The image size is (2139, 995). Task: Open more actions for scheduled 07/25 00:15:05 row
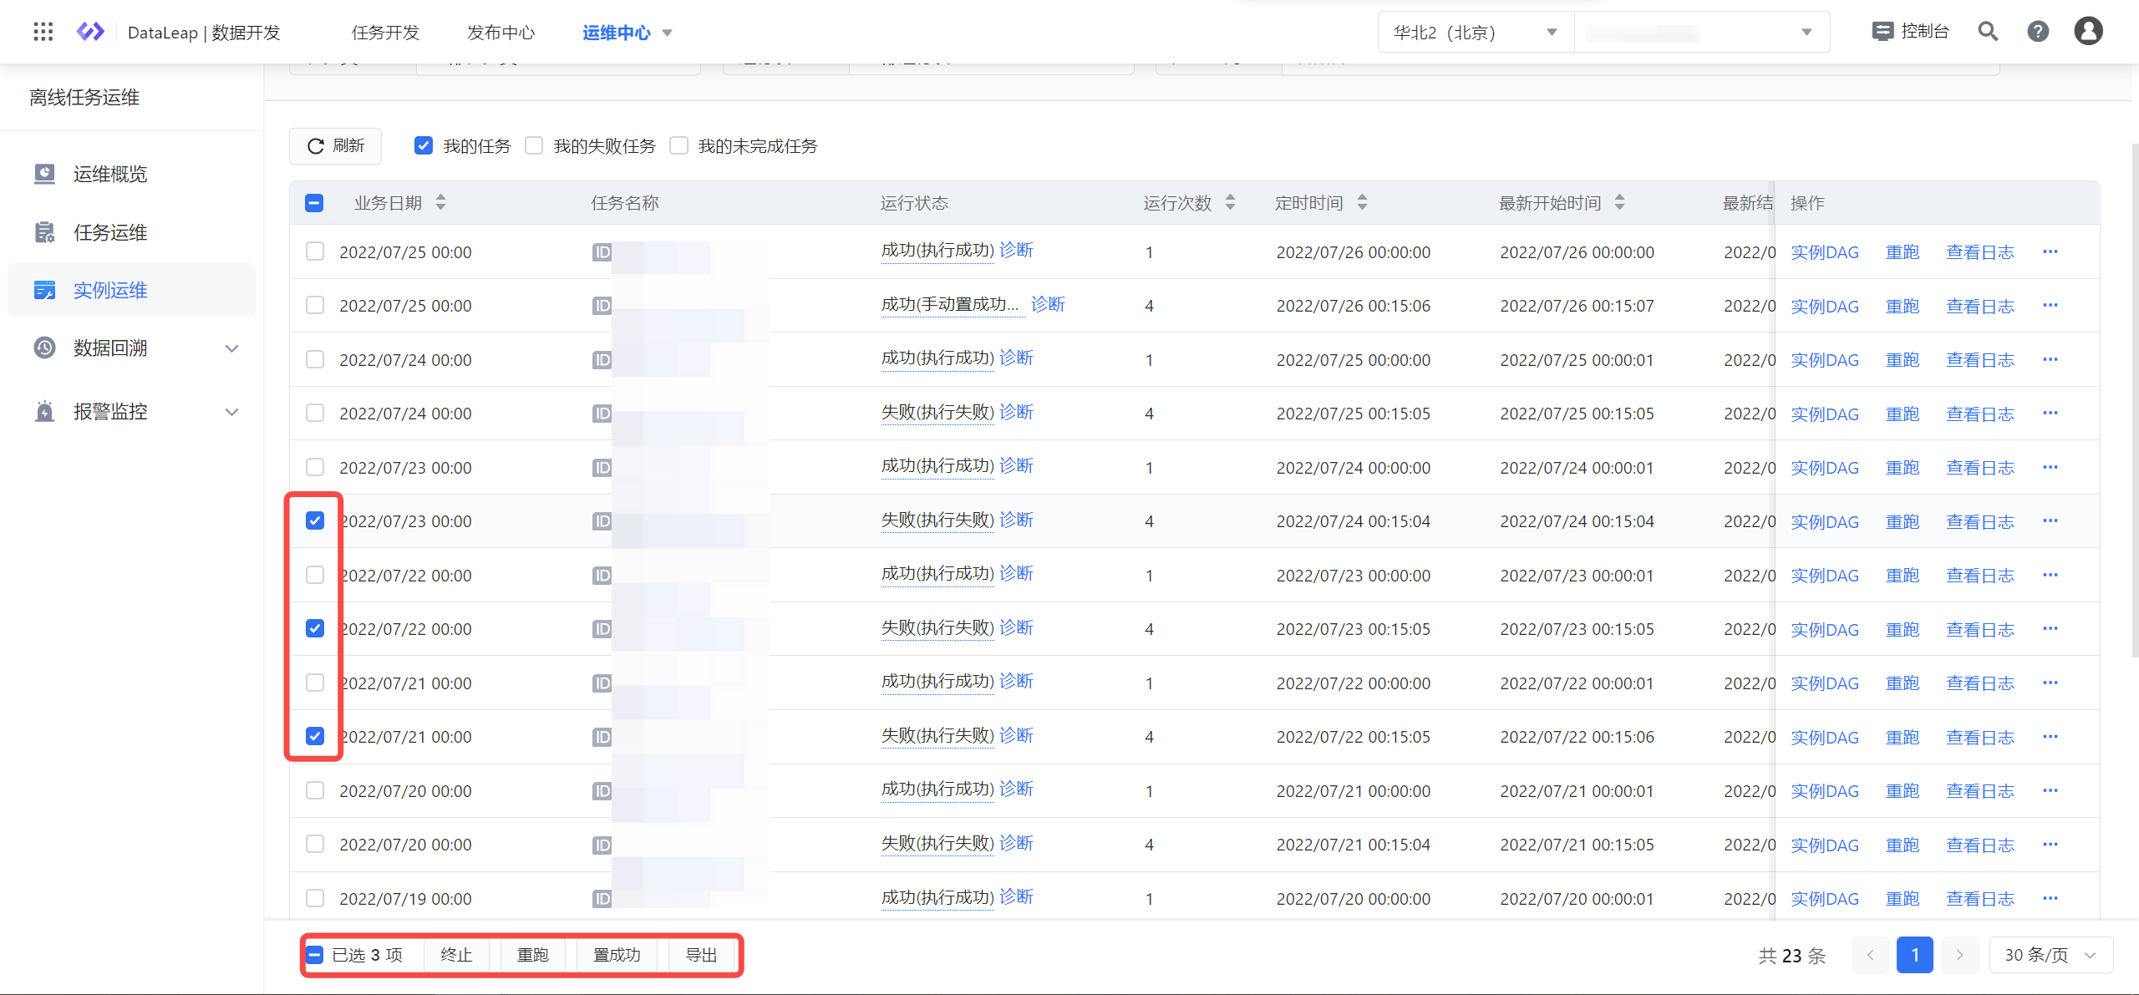coord(2050,413)
